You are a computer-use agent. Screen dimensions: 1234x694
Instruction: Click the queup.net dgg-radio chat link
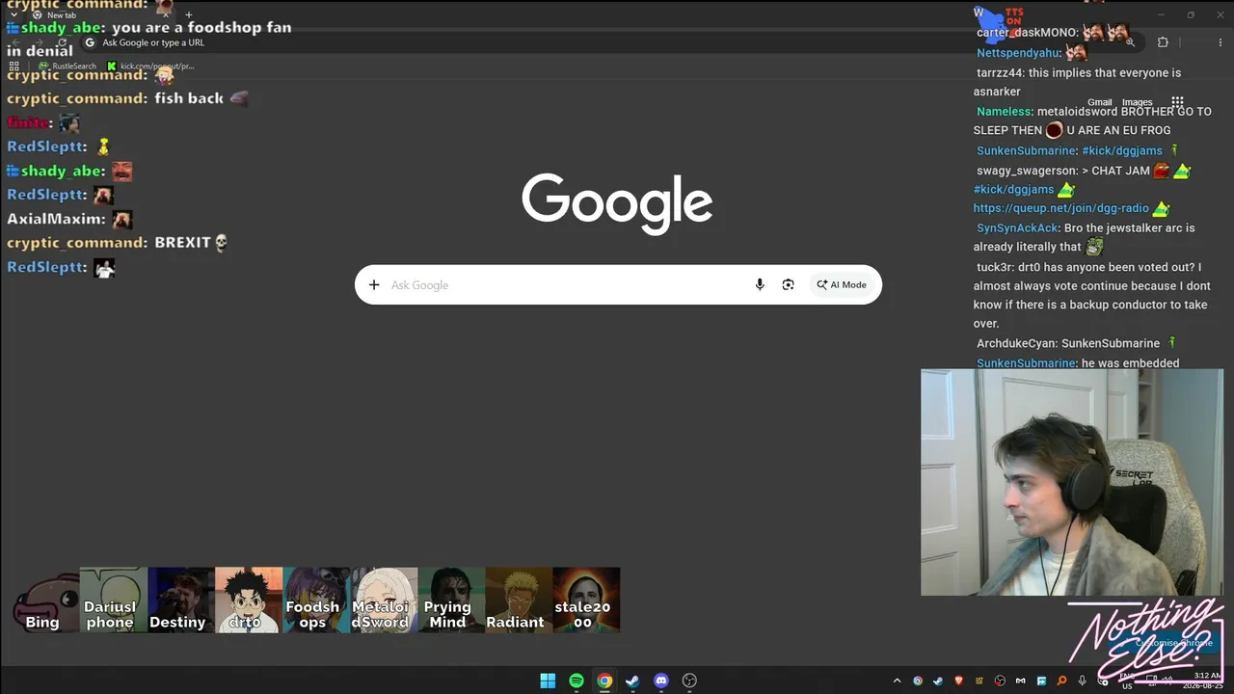pyautogui.click(x=1060, y=208)
